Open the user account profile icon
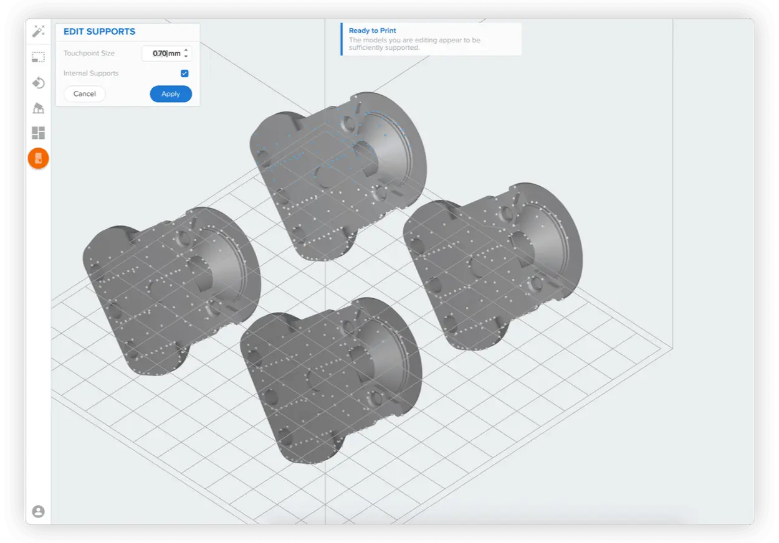 (x=38, y=511)
